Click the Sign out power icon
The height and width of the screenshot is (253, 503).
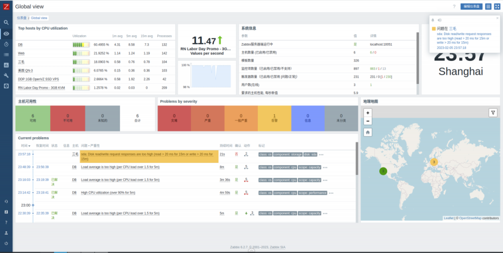pyautogui.click(x=6, y=243)
